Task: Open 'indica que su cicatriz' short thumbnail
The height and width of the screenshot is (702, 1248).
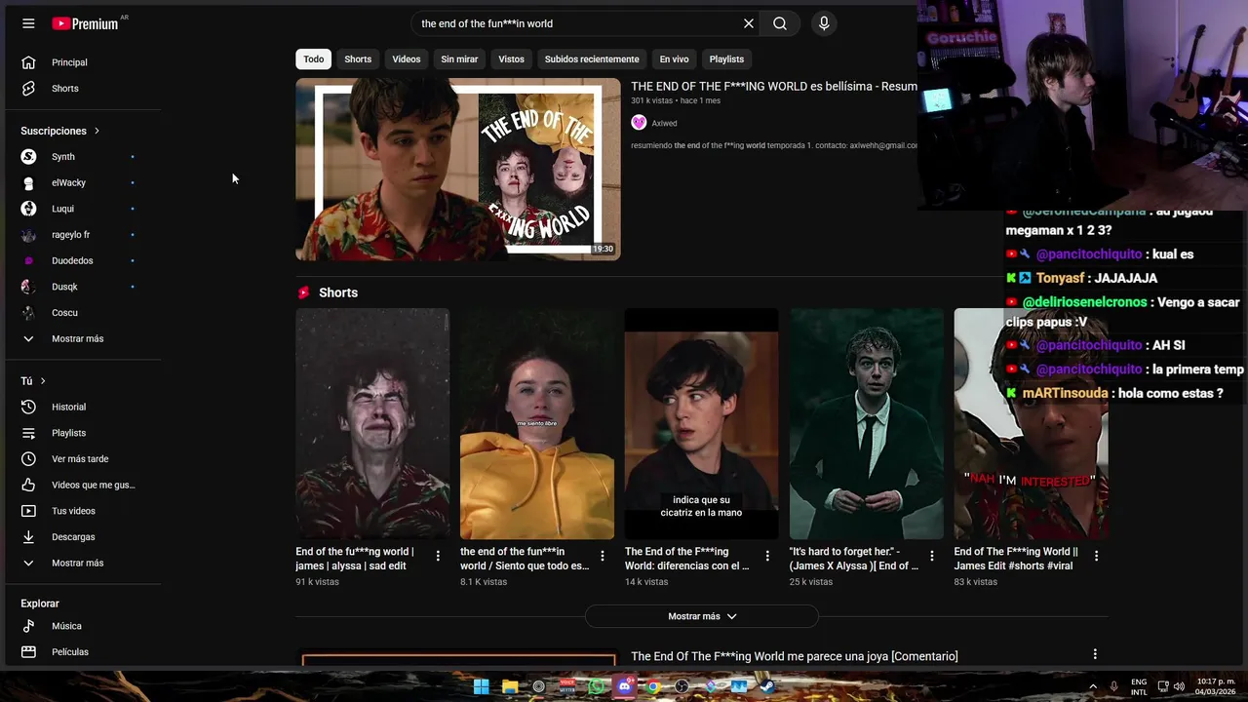Action: [x=702, y=424]
